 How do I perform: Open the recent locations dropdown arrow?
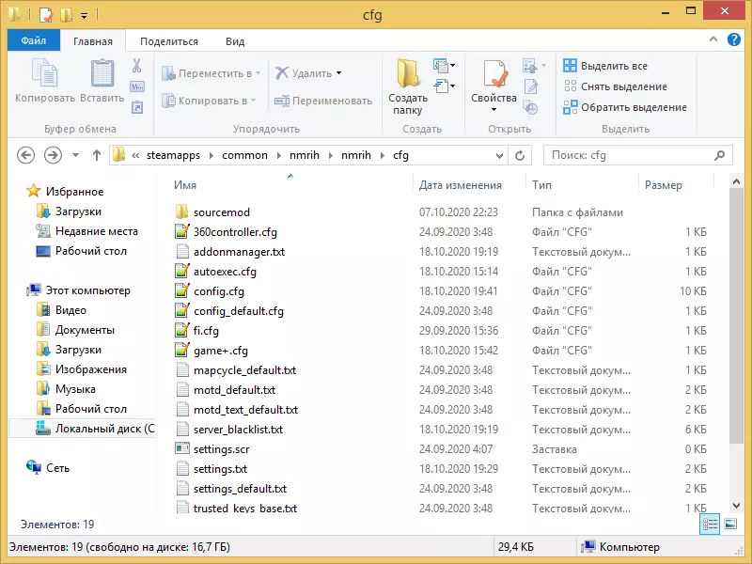[x=75, y=155]
